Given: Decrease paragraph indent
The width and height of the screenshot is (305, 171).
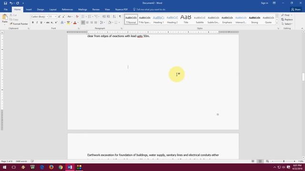Looking at the screenshot, I should click(104, 17).
